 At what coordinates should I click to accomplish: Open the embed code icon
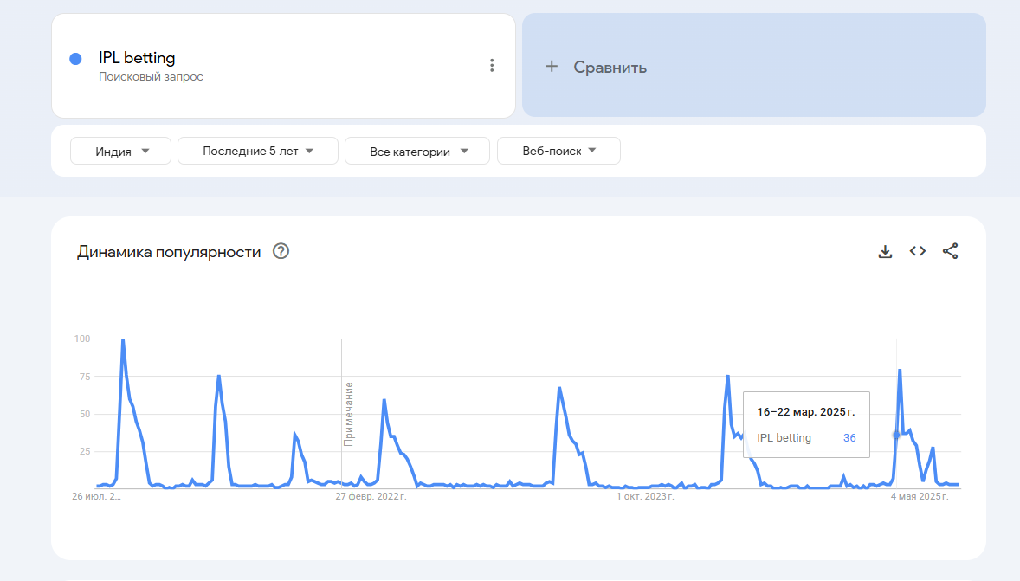pyautogui.click(x=918, y=251)
